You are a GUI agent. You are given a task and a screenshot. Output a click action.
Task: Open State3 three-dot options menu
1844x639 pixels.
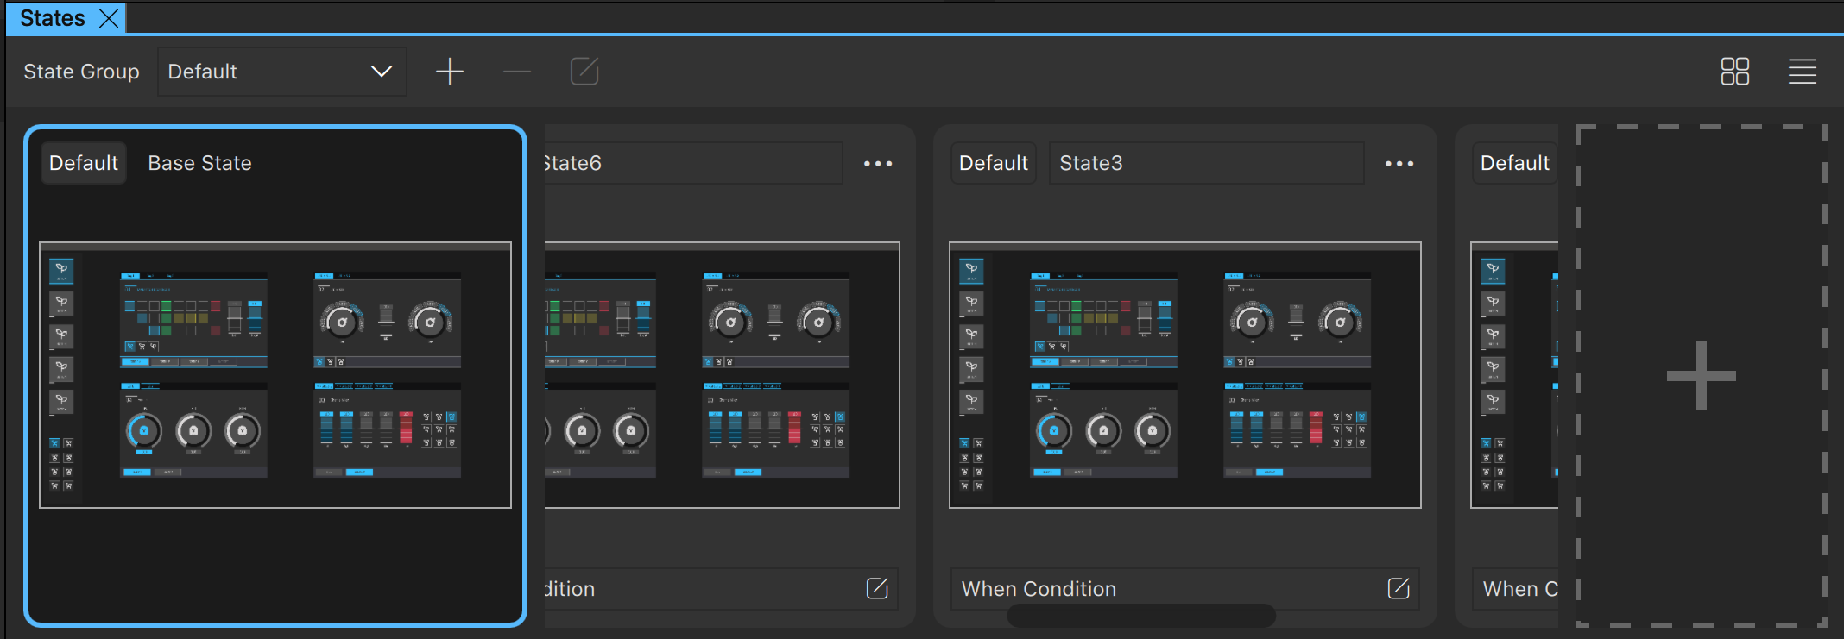click(x=1399, y=164)
